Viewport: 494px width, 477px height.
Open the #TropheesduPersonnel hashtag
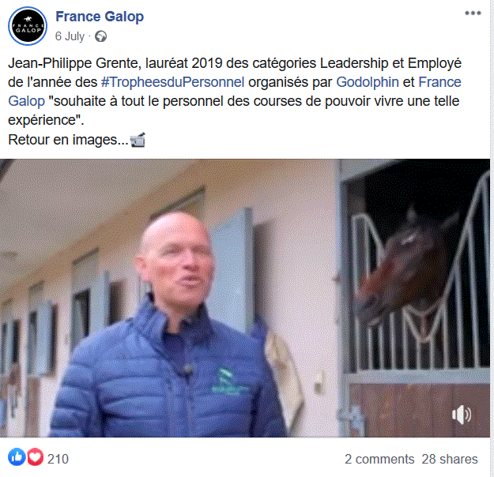coord(172,82)
